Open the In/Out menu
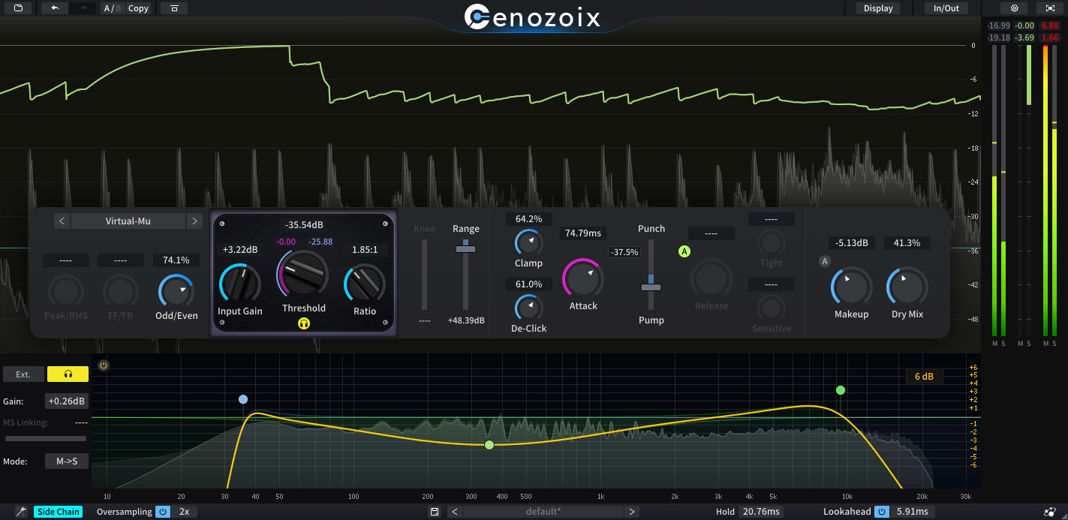This screenshot has height=520, width=1068. point(946,8)
